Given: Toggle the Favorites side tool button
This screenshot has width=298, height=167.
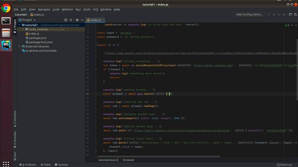Looking at the screenshot, I should coord(15,140).
